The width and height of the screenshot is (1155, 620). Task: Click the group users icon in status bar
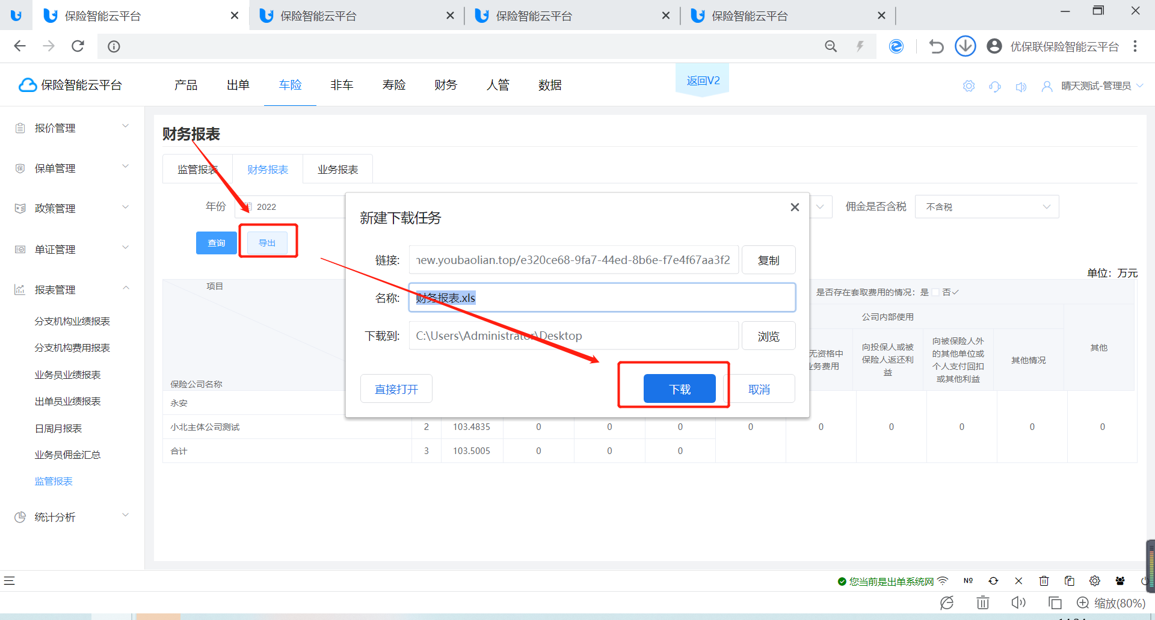[x=1120, y=581]
